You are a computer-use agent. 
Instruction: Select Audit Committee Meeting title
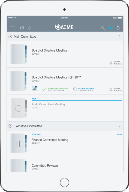pos(48,104)
